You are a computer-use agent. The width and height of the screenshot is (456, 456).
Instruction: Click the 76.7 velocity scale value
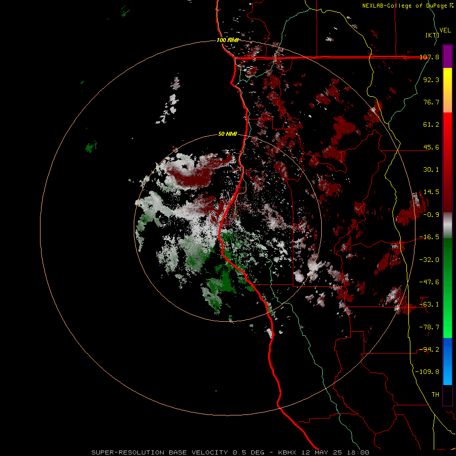tap(431, 102)
